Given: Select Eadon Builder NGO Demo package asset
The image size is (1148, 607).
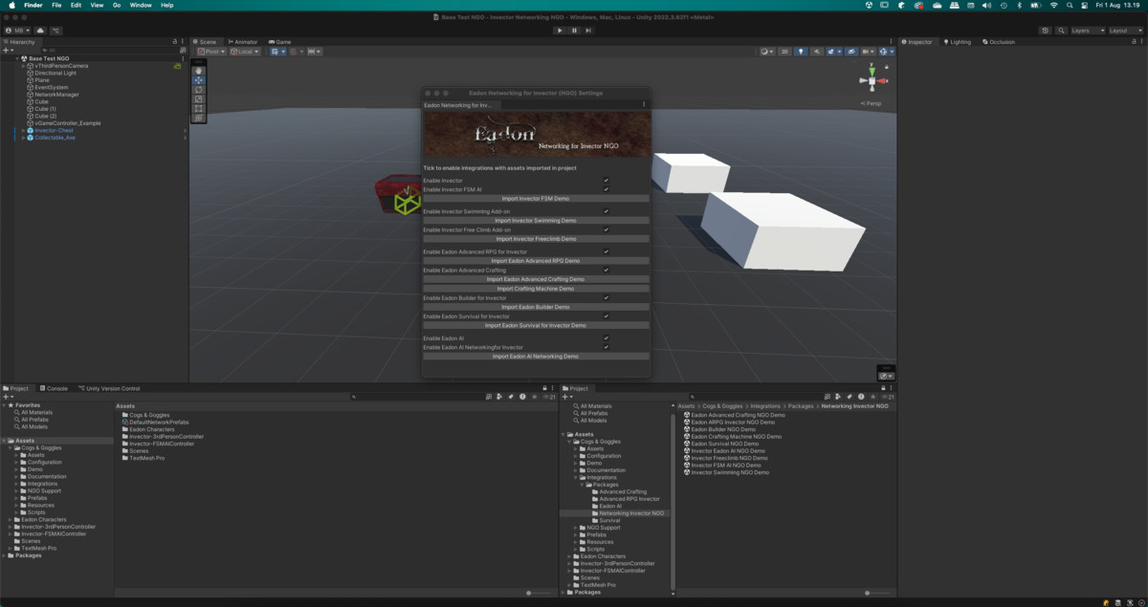Looking at the screenshot, I should [x=723, y=429].
